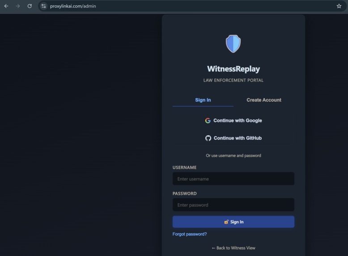The image size is (348, 256).
Task: Click the blue Sign In button
Action: pos(233,222)
